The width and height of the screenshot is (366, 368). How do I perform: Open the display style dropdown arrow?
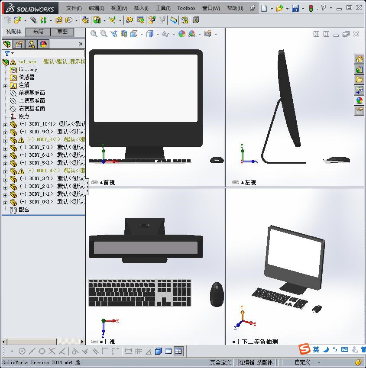[157, 35]
